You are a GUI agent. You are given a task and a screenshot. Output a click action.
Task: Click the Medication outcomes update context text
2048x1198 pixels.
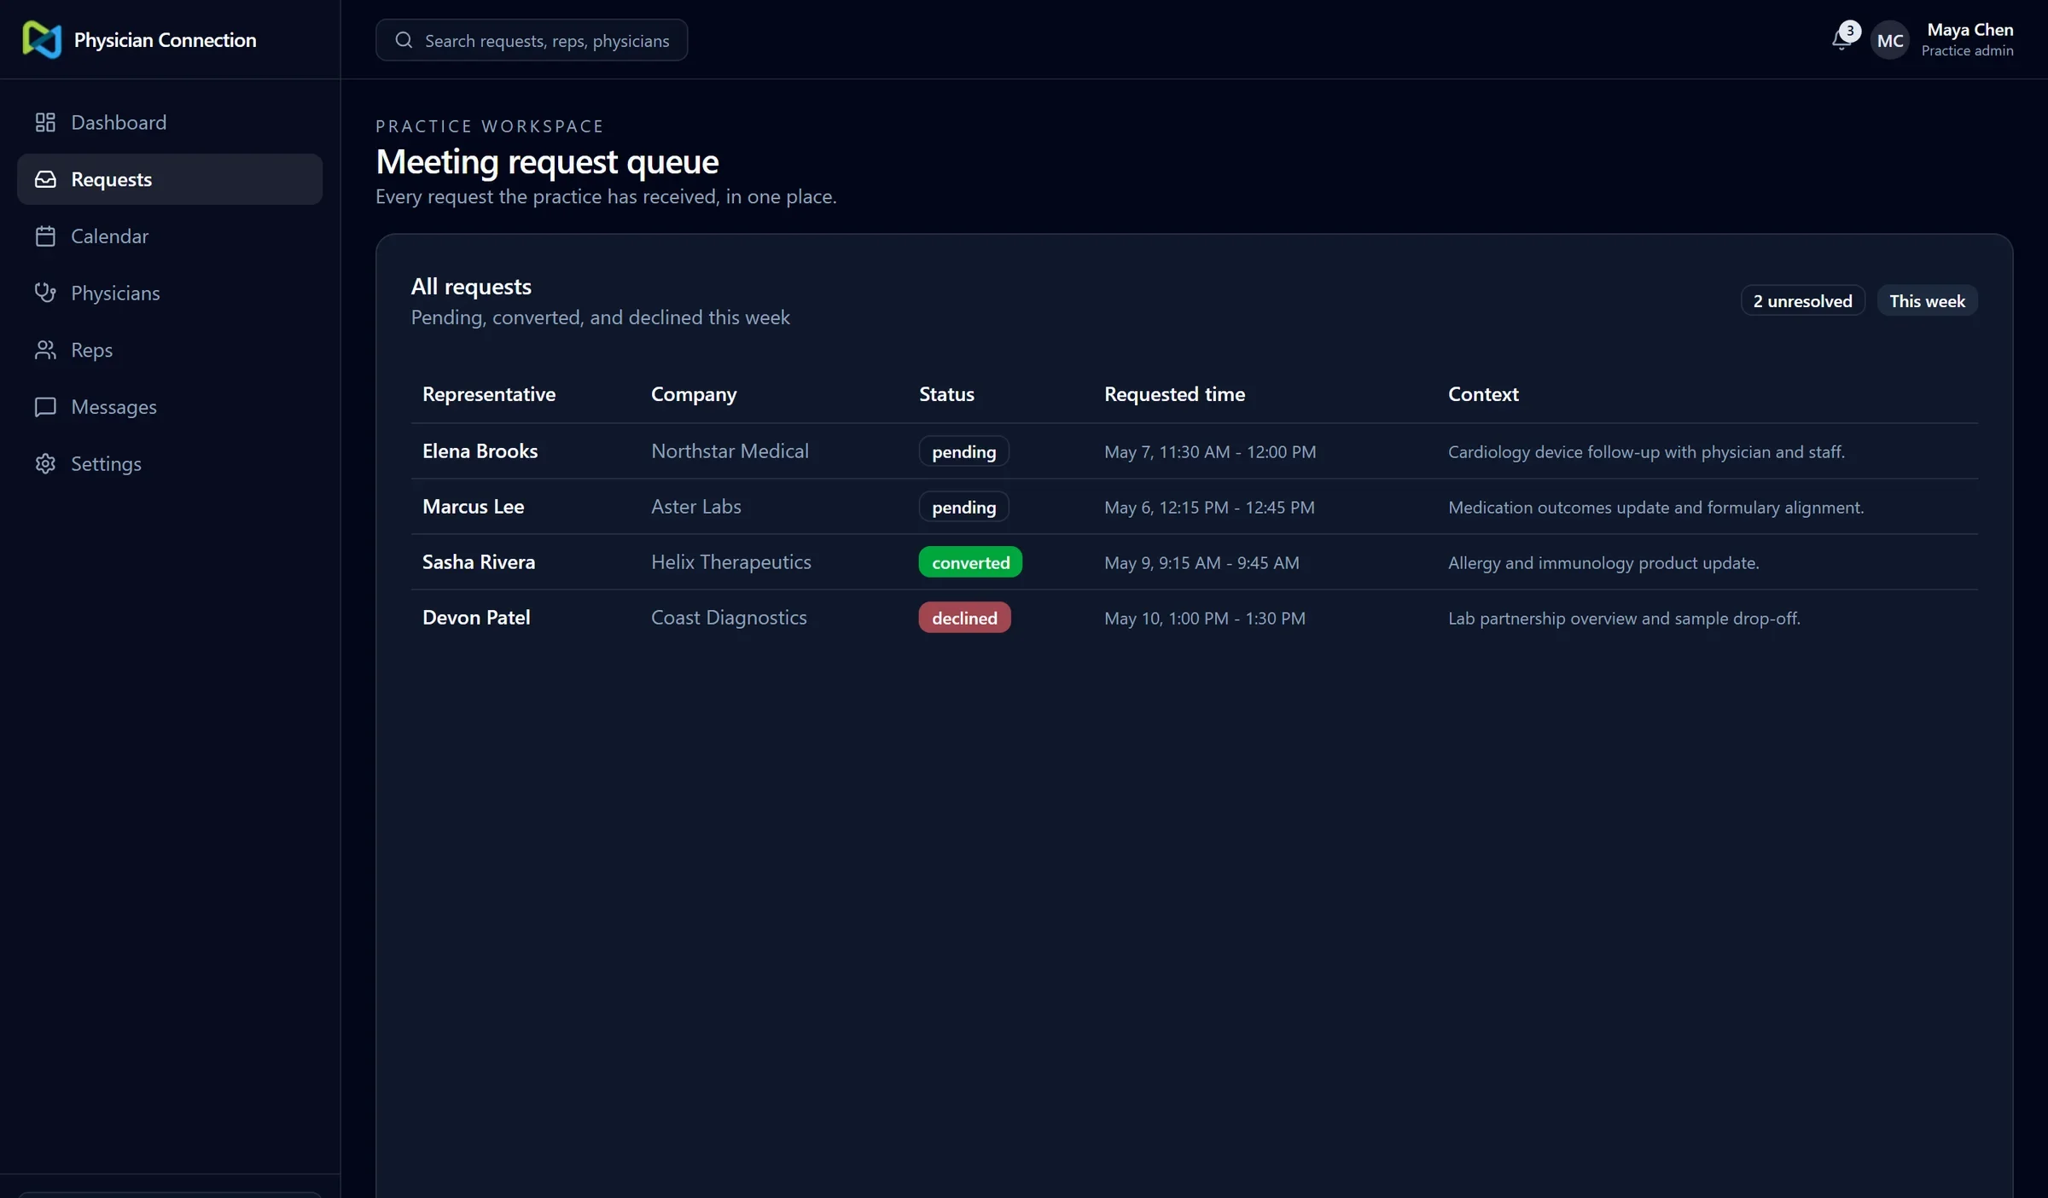[x=1655, y=508]
